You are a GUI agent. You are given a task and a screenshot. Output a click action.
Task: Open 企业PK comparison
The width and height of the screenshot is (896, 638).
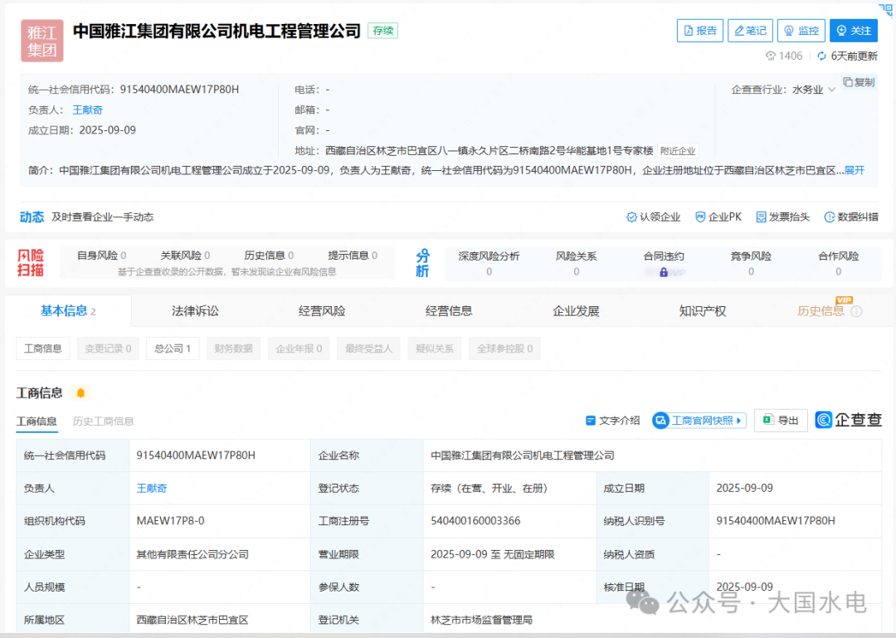[x=718, y=217]
